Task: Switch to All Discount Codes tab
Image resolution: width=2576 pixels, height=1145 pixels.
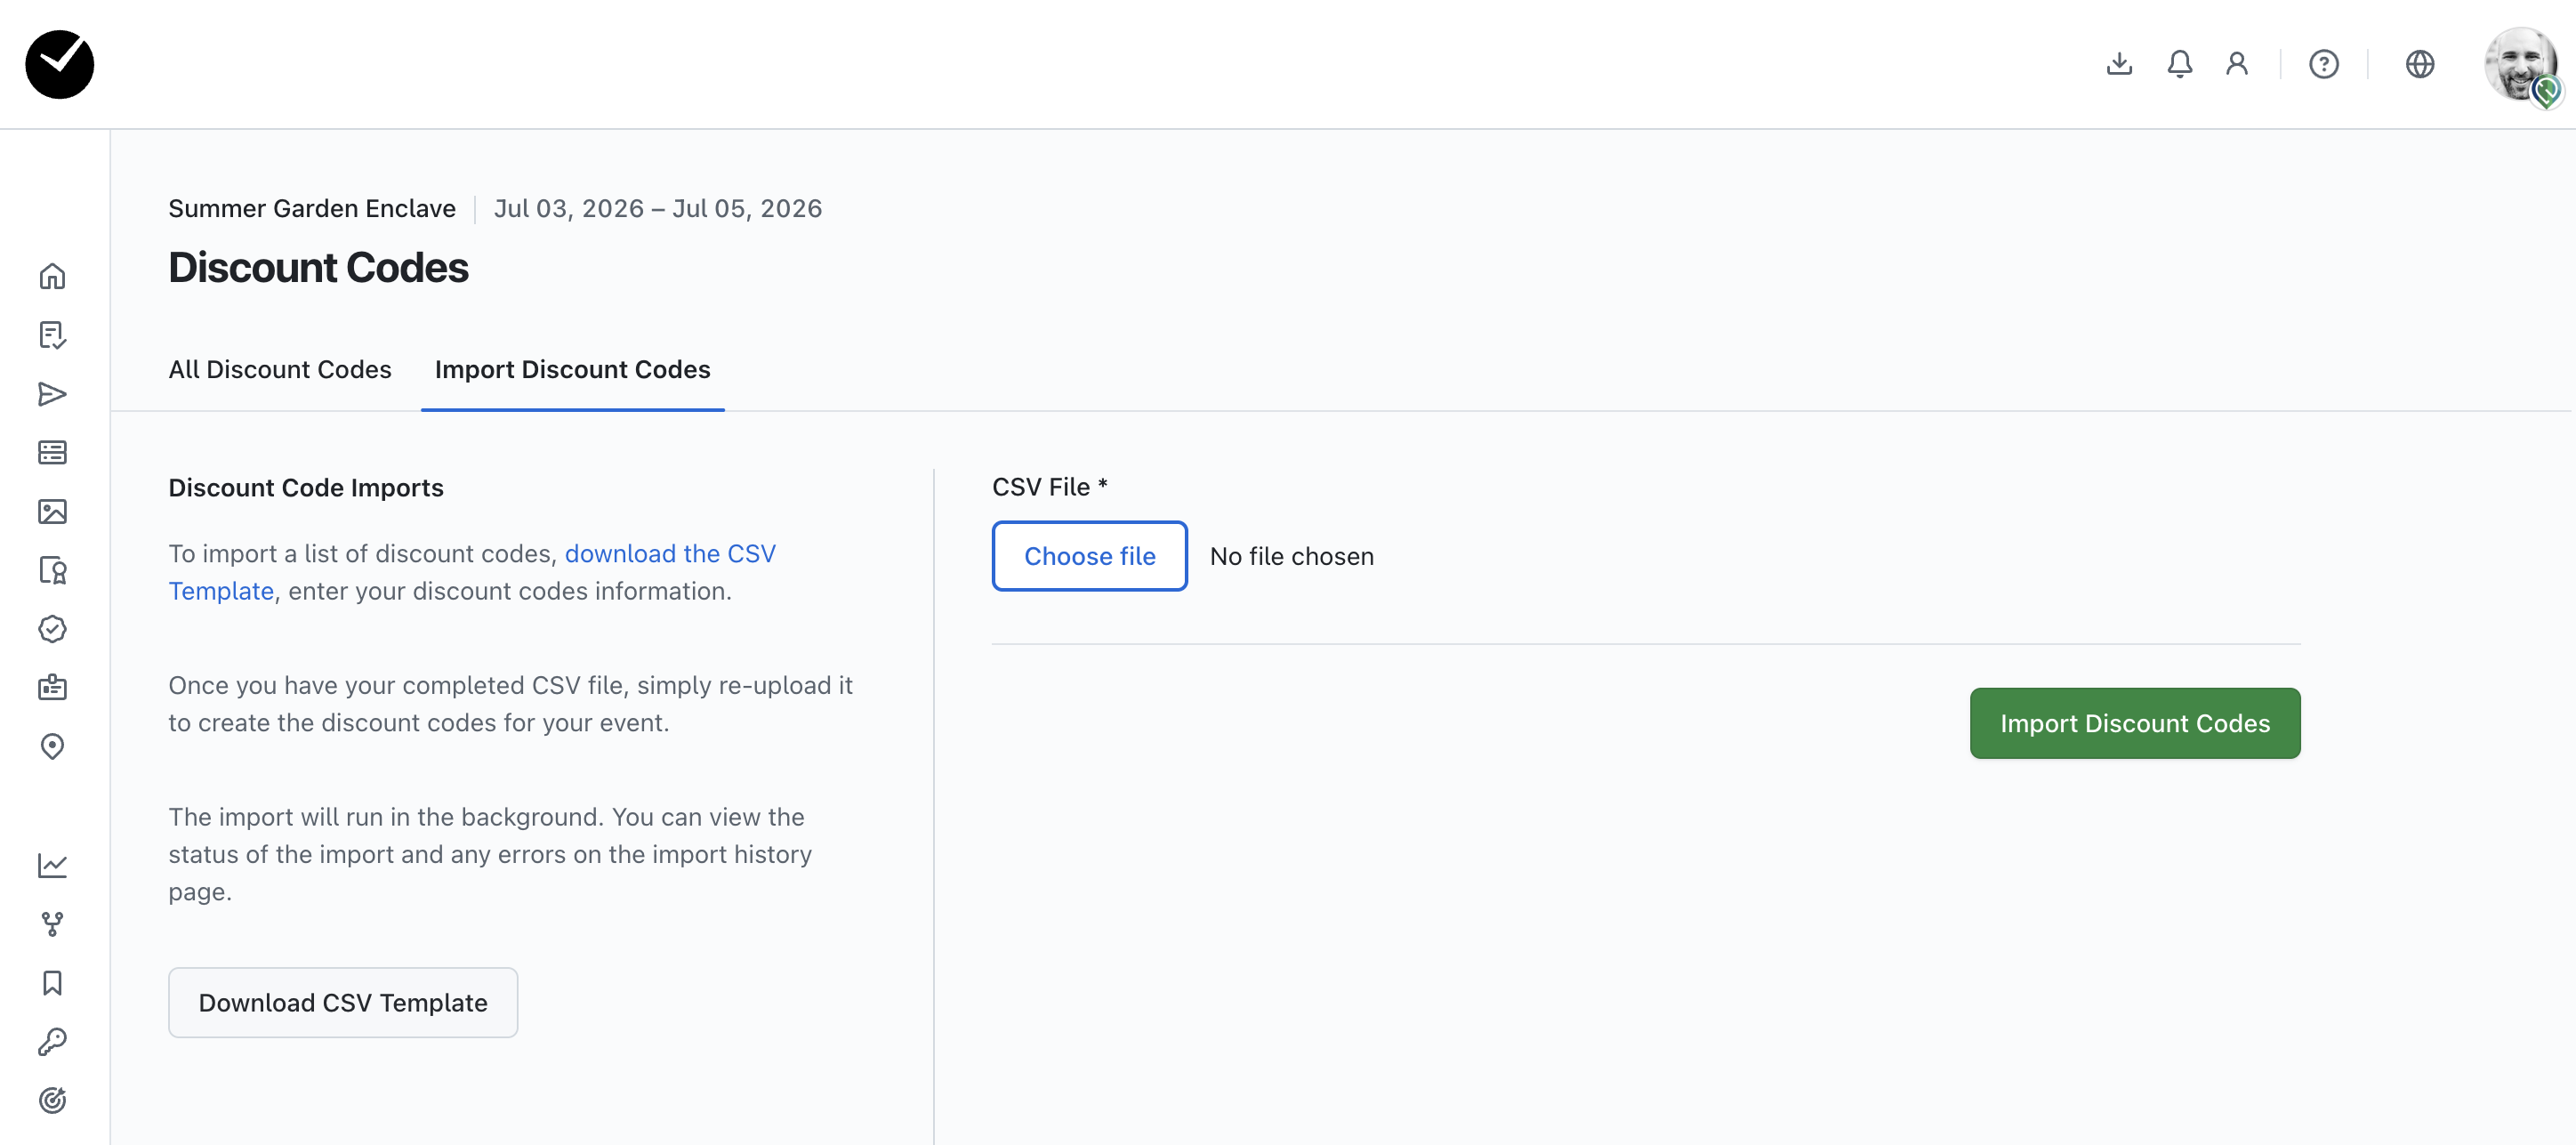Action: point(280,369)
